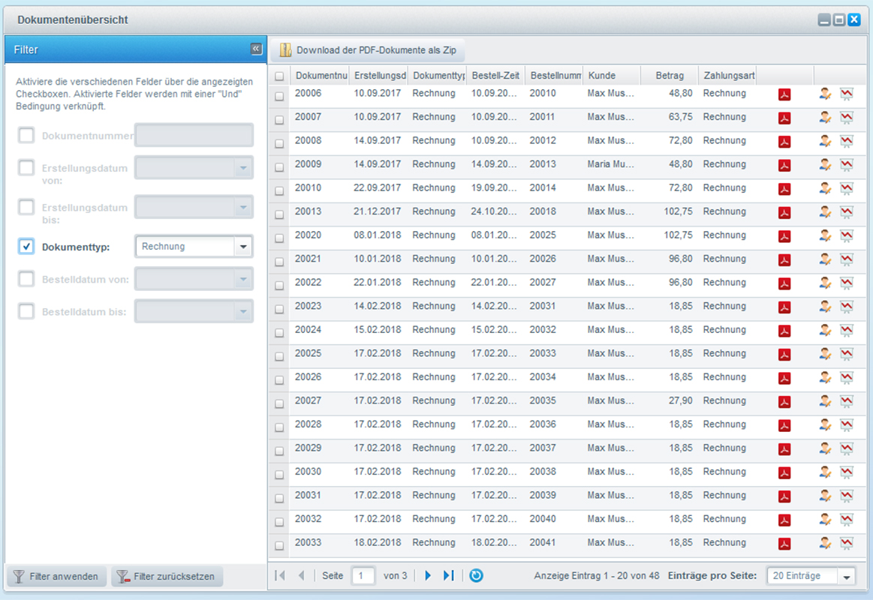The image size is (873, 600).
Task: Toggle select-all checkbox in table header
Action: [x=279, y=76]
